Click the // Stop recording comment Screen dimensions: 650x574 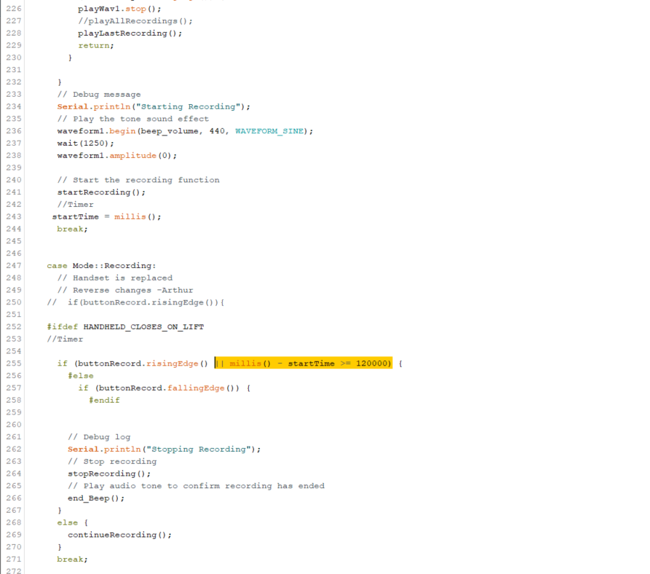coord(112,462)
